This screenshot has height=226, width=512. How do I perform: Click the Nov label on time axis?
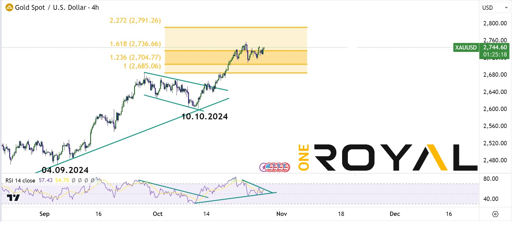tap(282, 214)
